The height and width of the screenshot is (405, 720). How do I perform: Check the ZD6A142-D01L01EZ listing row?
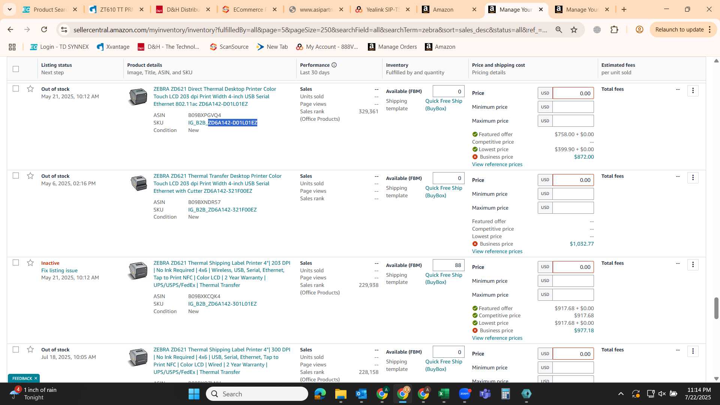coord(16,89)
